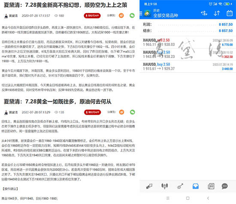
Task: Tap the 结余 balance 8 857.50
Action: tap(226, 31)
